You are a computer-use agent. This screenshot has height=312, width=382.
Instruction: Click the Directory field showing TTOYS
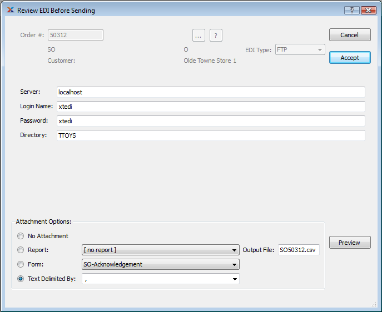[x=211, y=135]
